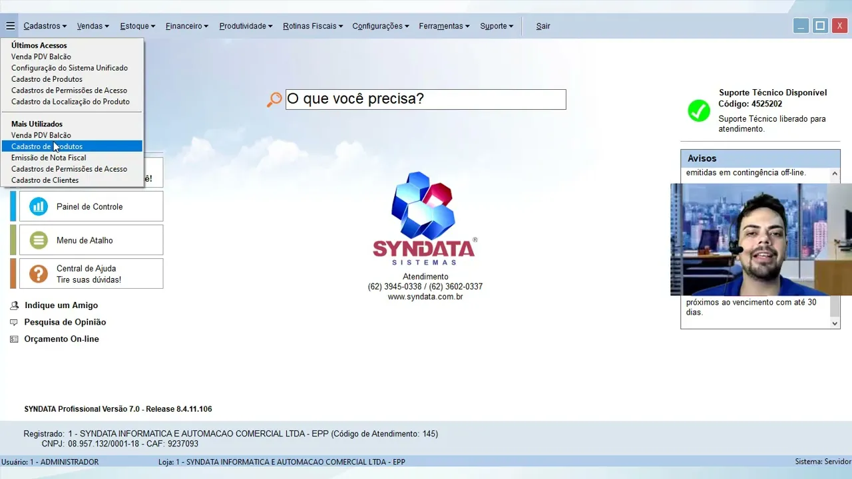Screen dimensions: 852x479
Task: Click the Central de Ajuda question icon
Action: (39, 273)
